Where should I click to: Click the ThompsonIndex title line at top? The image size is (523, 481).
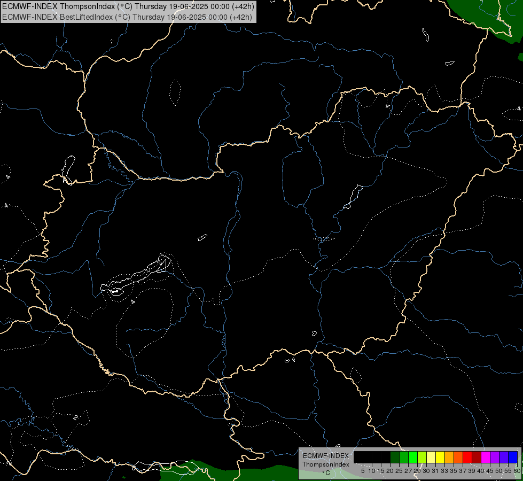(x=128, y=6)
